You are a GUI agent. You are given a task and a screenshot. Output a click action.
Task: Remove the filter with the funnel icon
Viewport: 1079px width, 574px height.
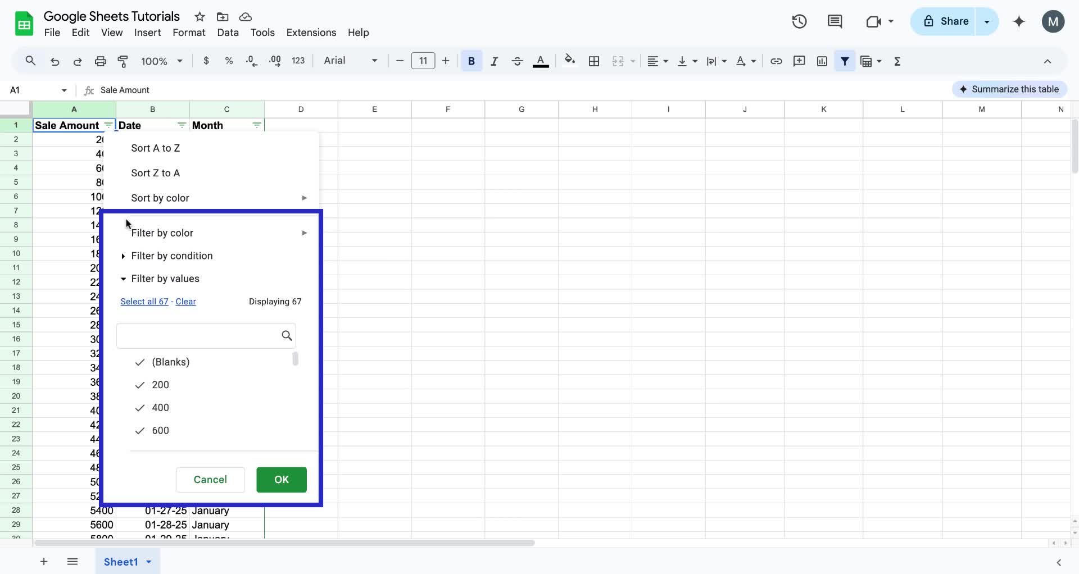coord(845,61)
